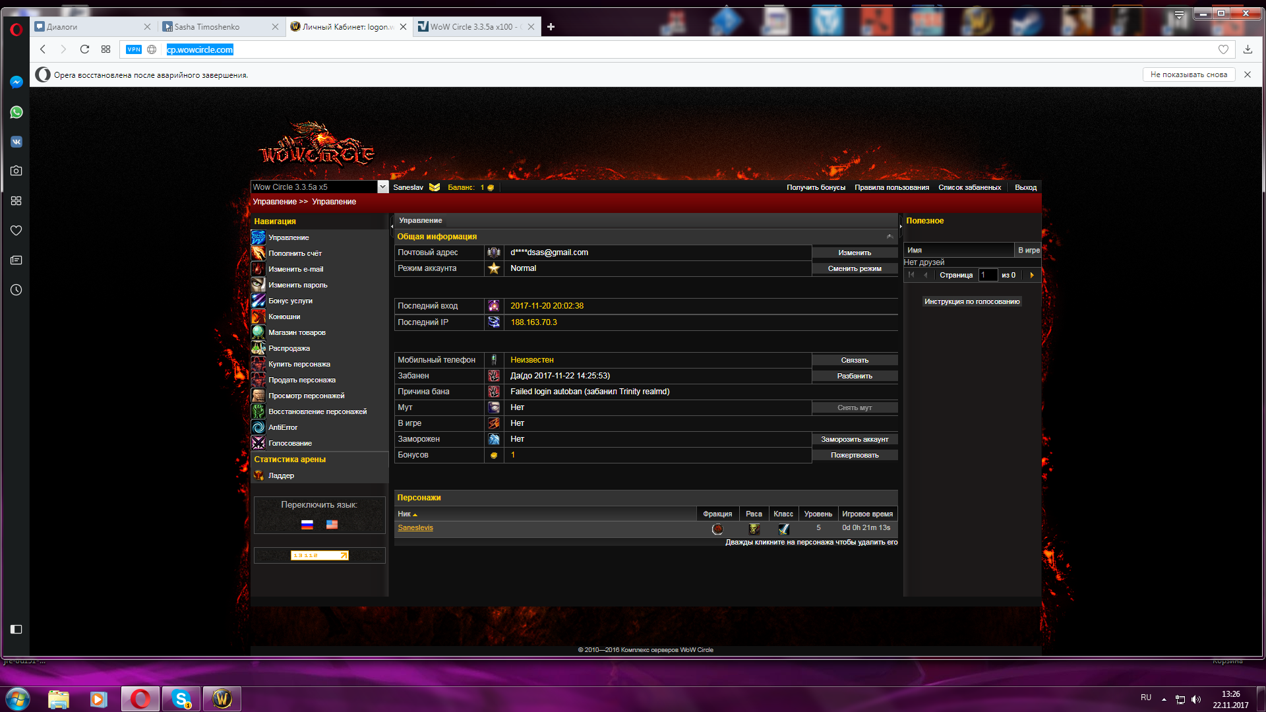Click the Конюшни navigation icon

[258, 316]
